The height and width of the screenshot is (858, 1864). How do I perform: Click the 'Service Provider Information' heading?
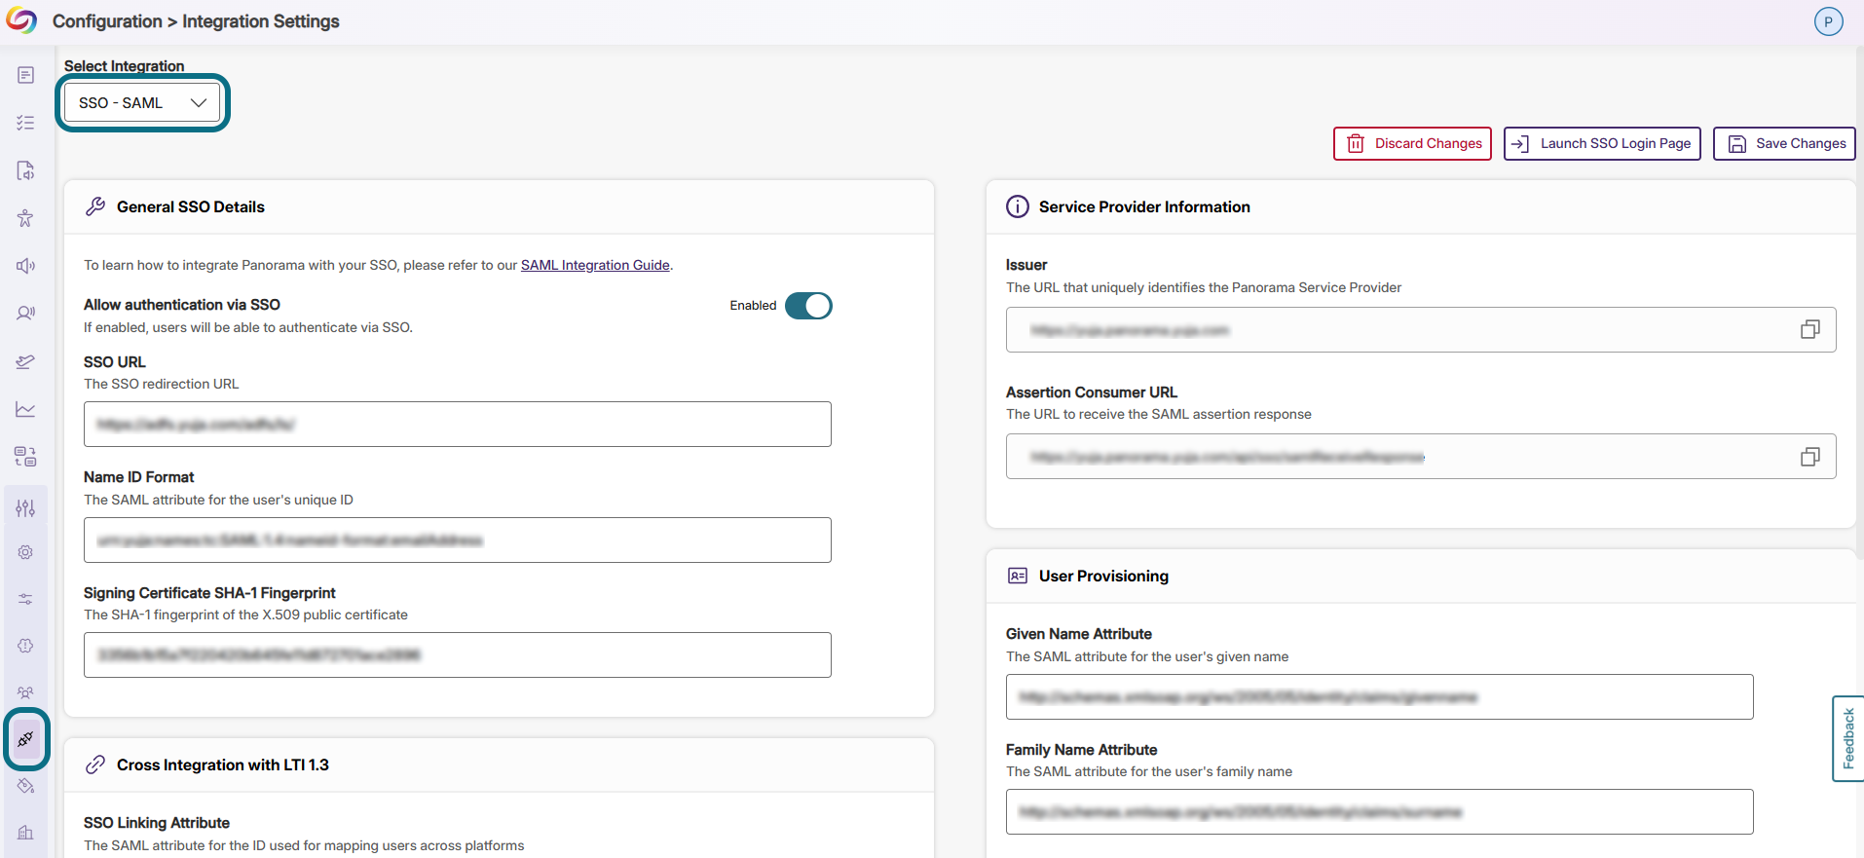[x=1144, y=206]
